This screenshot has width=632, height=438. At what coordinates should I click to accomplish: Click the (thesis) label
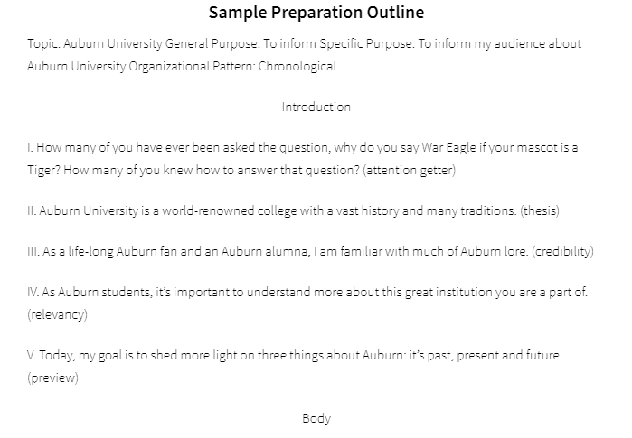(x=540, y=211)
